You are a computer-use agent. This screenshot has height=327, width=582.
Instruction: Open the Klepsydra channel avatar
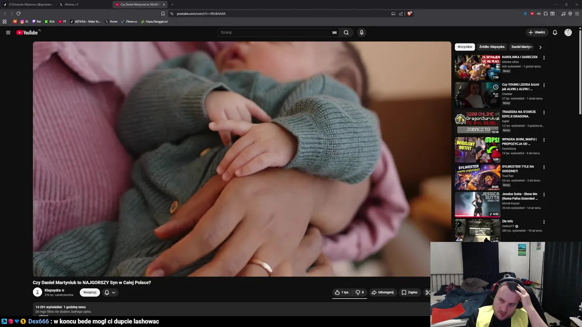(x=37, y=292)
